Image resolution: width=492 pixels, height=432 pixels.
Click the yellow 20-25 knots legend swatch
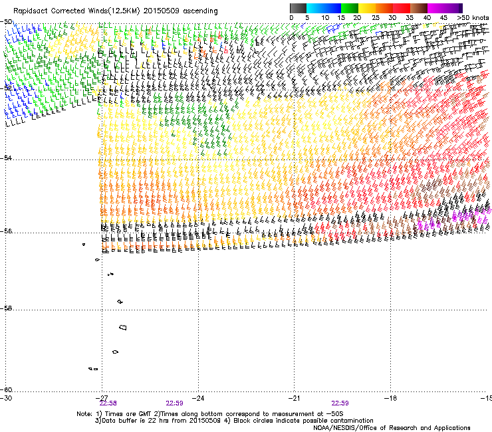coord(367,8)
